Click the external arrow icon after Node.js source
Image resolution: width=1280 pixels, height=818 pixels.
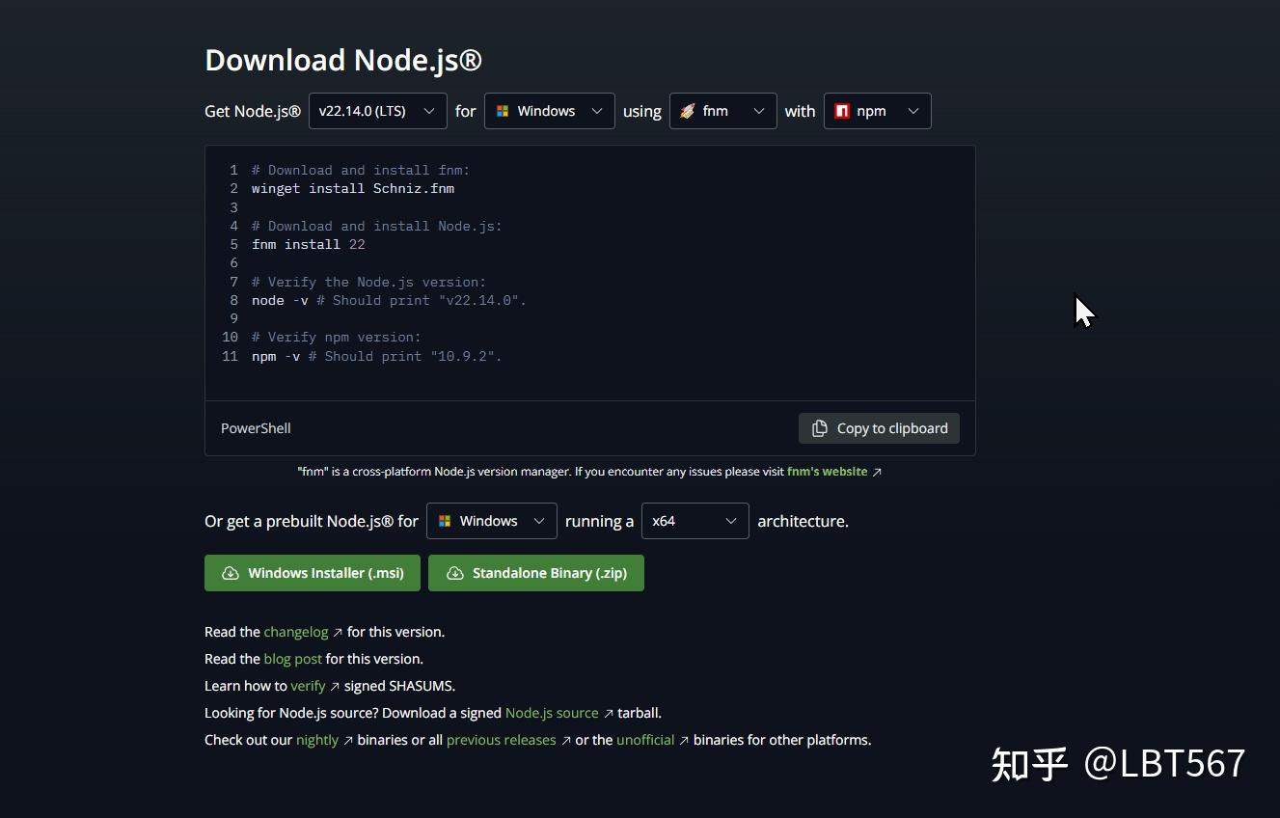pos(608,713)
